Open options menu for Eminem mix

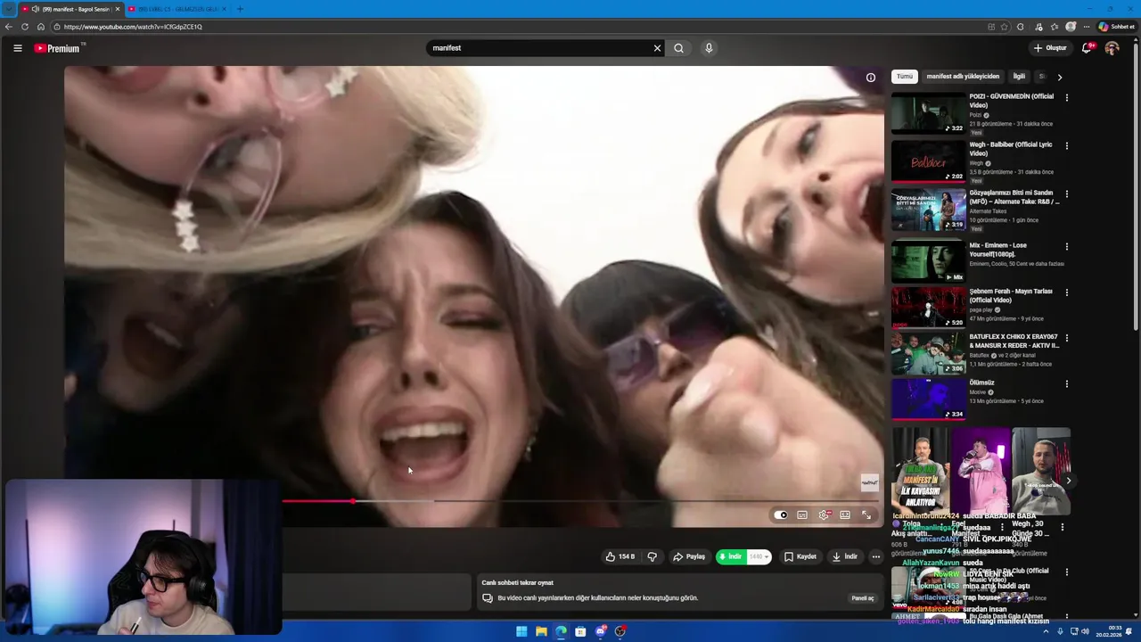tap(1067, 247)
